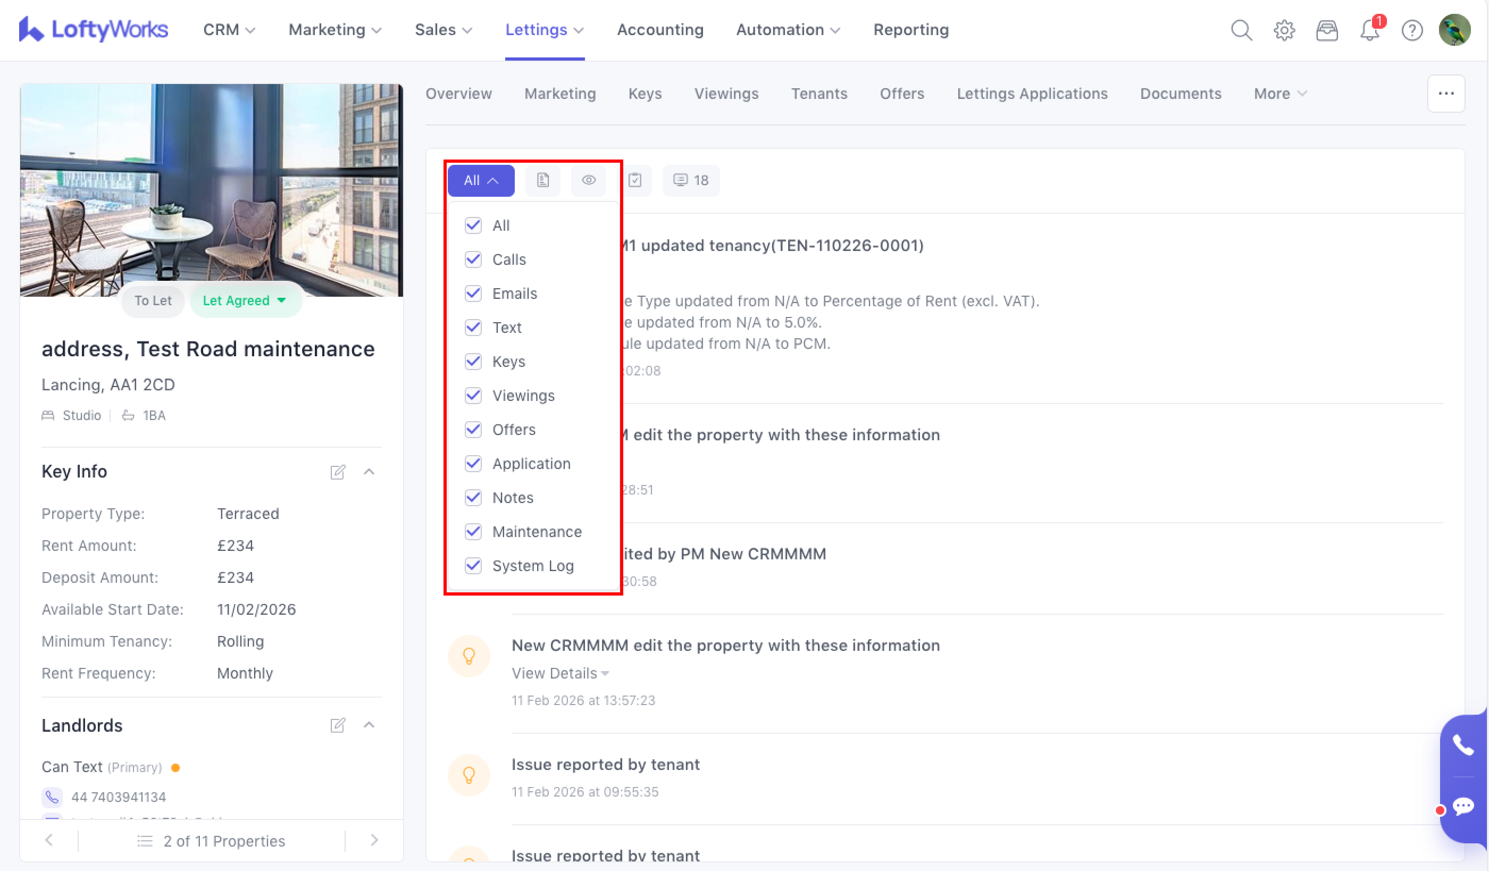Uncheck the Maintenance filter checkbox
The height and width of the screenshot is (871, 1489).
click(473, 532)
